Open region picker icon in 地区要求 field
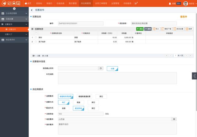Screen dimensions: 197x137 click(x=174, y=119)
